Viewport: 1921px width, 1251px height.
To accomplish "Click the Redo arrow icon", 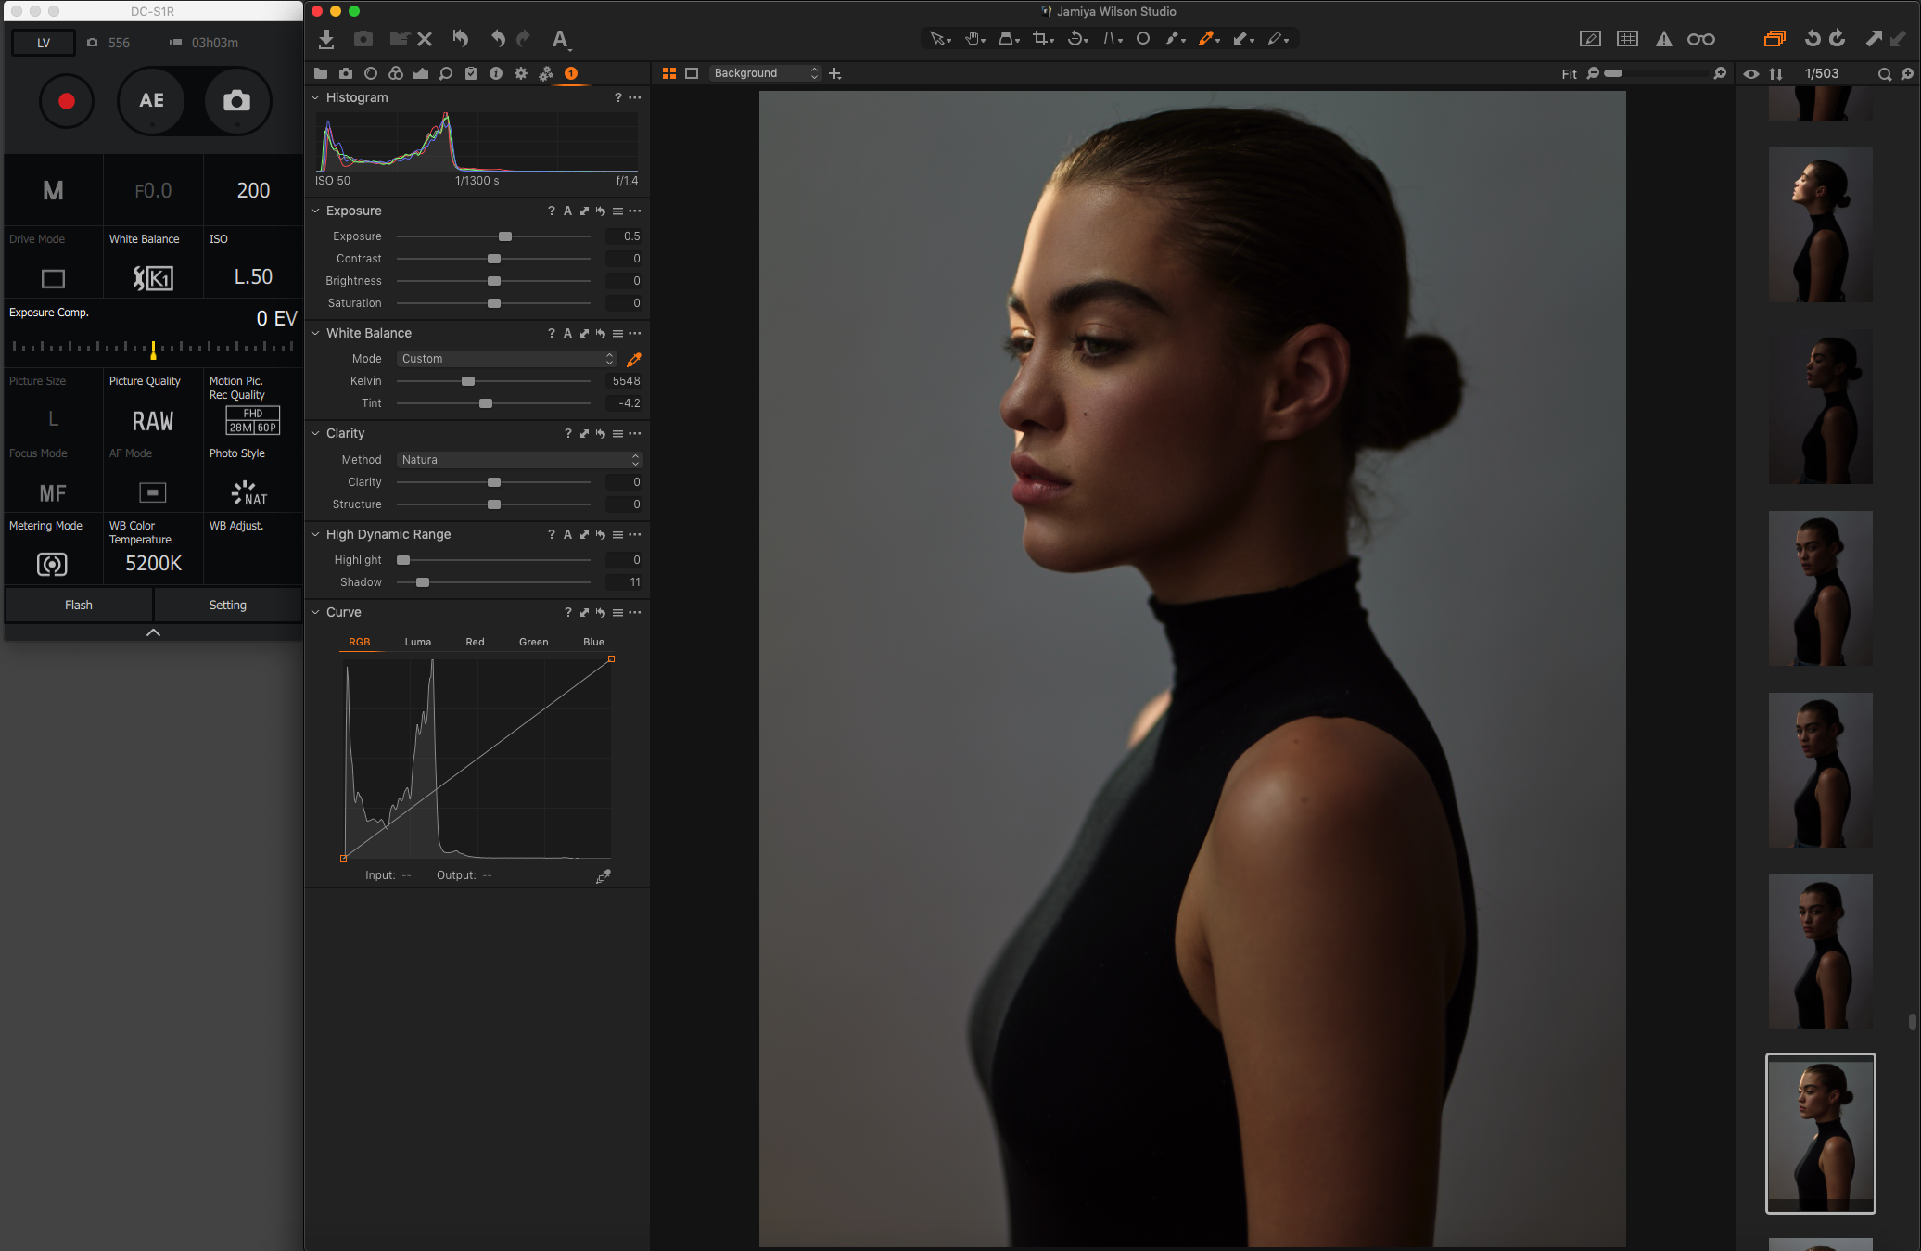I will pyautogui.click(x=524, y=38).
